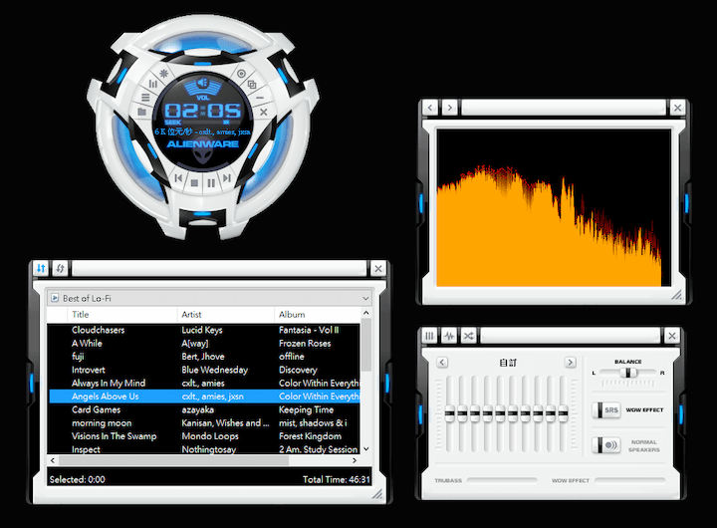Open visualization panel via the starburst icon
This screenshot has width=717, height=528.
pyautogui.click(x=163, y=73)
